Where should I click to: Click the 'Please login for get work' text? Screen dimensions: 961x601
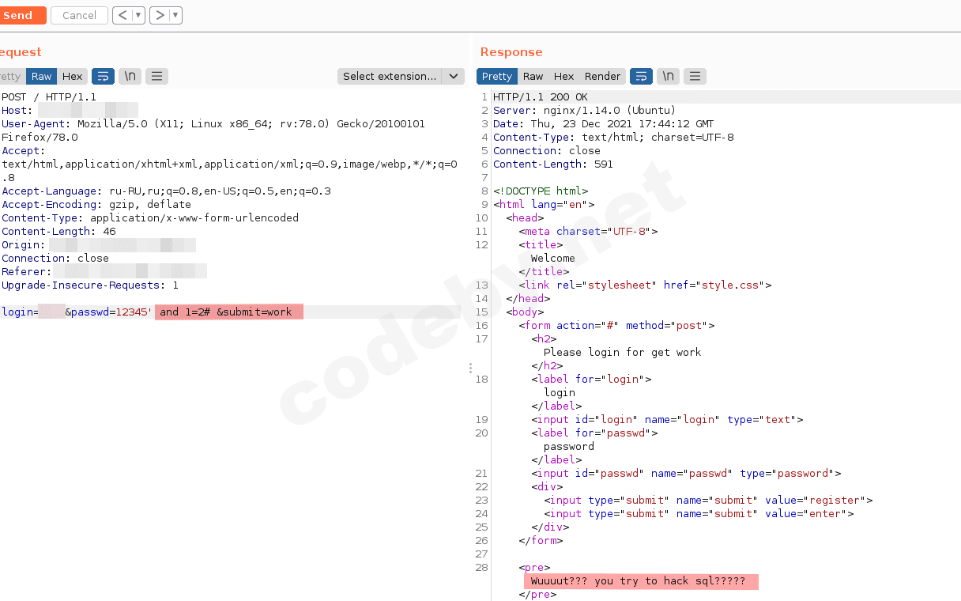coord(622,353)
